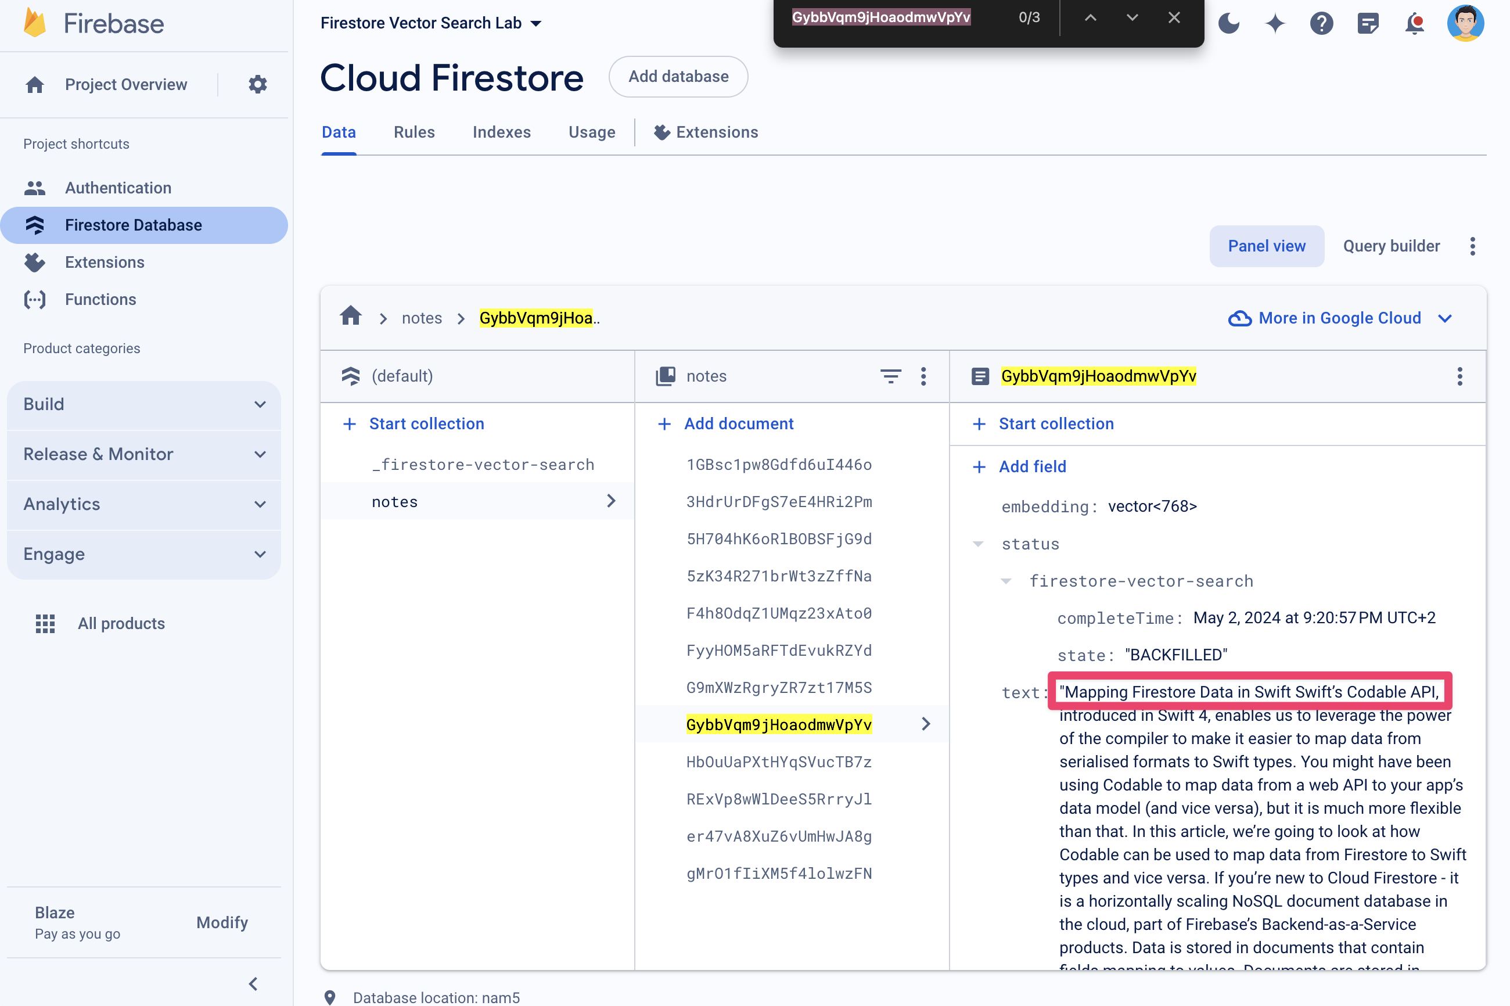Switch to the Indexes tab

(502, 132)
